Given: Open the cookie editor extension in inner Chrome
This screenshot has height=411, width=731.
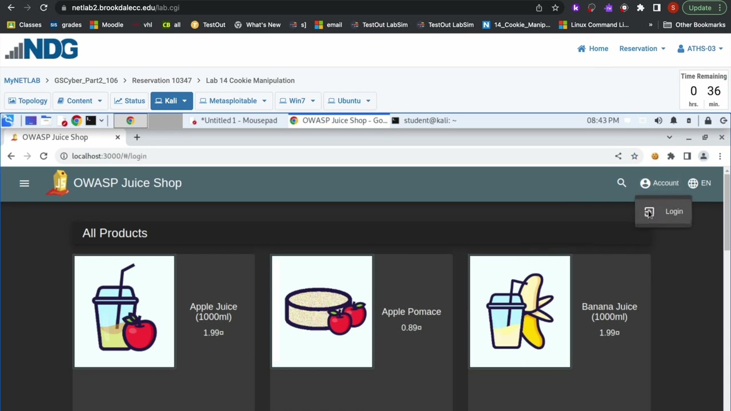Looking at the screenshot, I should click(654, 156).
